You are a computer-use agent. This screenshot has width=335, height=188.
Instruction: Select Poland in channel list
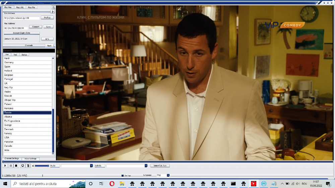click(x=27, y=104)
